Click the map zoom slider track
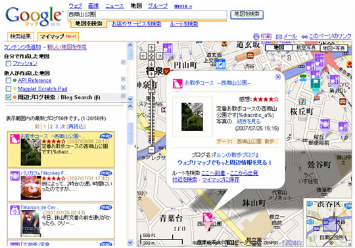The image size is (355, 248). [x=151, y=113]
